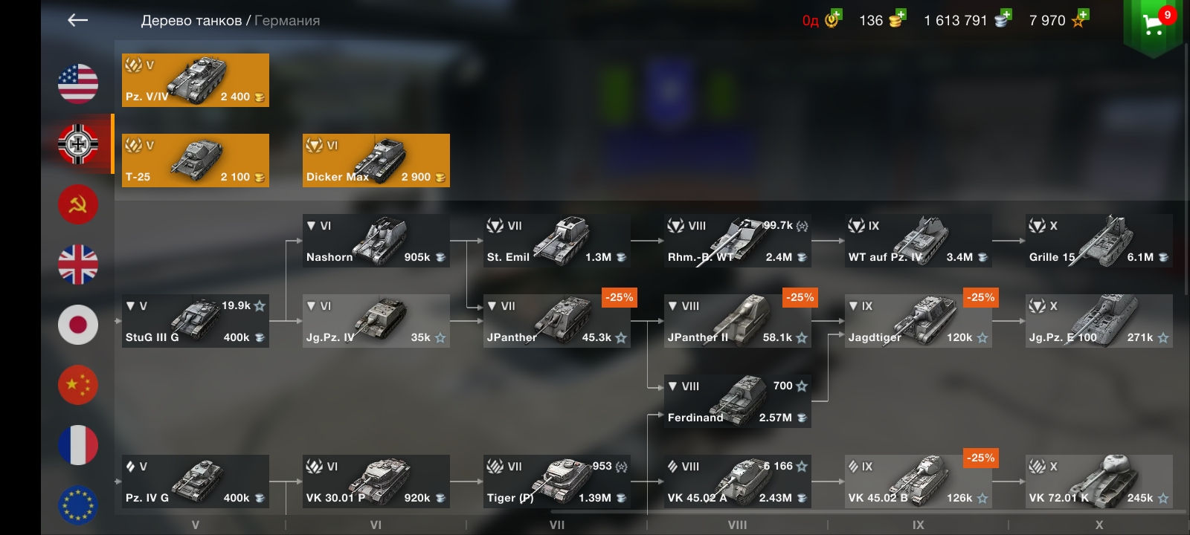Viewport: 1190px width, 535px height.
Task: Select the Nashorn tank node
Action: [376, 241]
